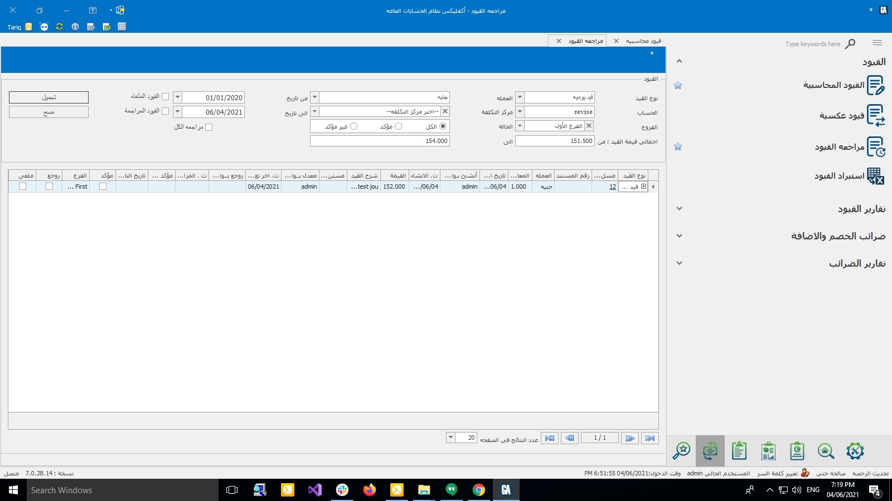Click the green refresh icon in top toolbar
This screenshot has width=892, height=501.
click(x=59, y=27)
